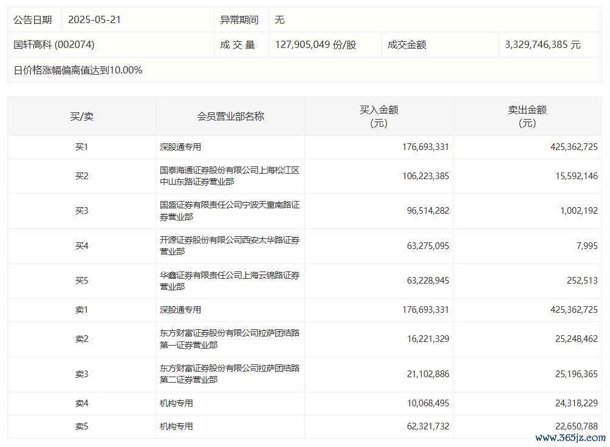This screenshot has height=447, width=610.
Task: Select buy amount 62,321,732
Action: pos(428,426)
